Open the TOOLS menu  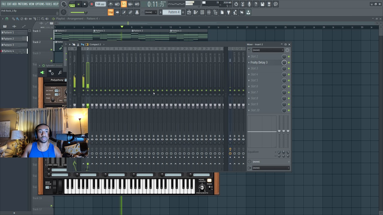click(x=49, y=4)
